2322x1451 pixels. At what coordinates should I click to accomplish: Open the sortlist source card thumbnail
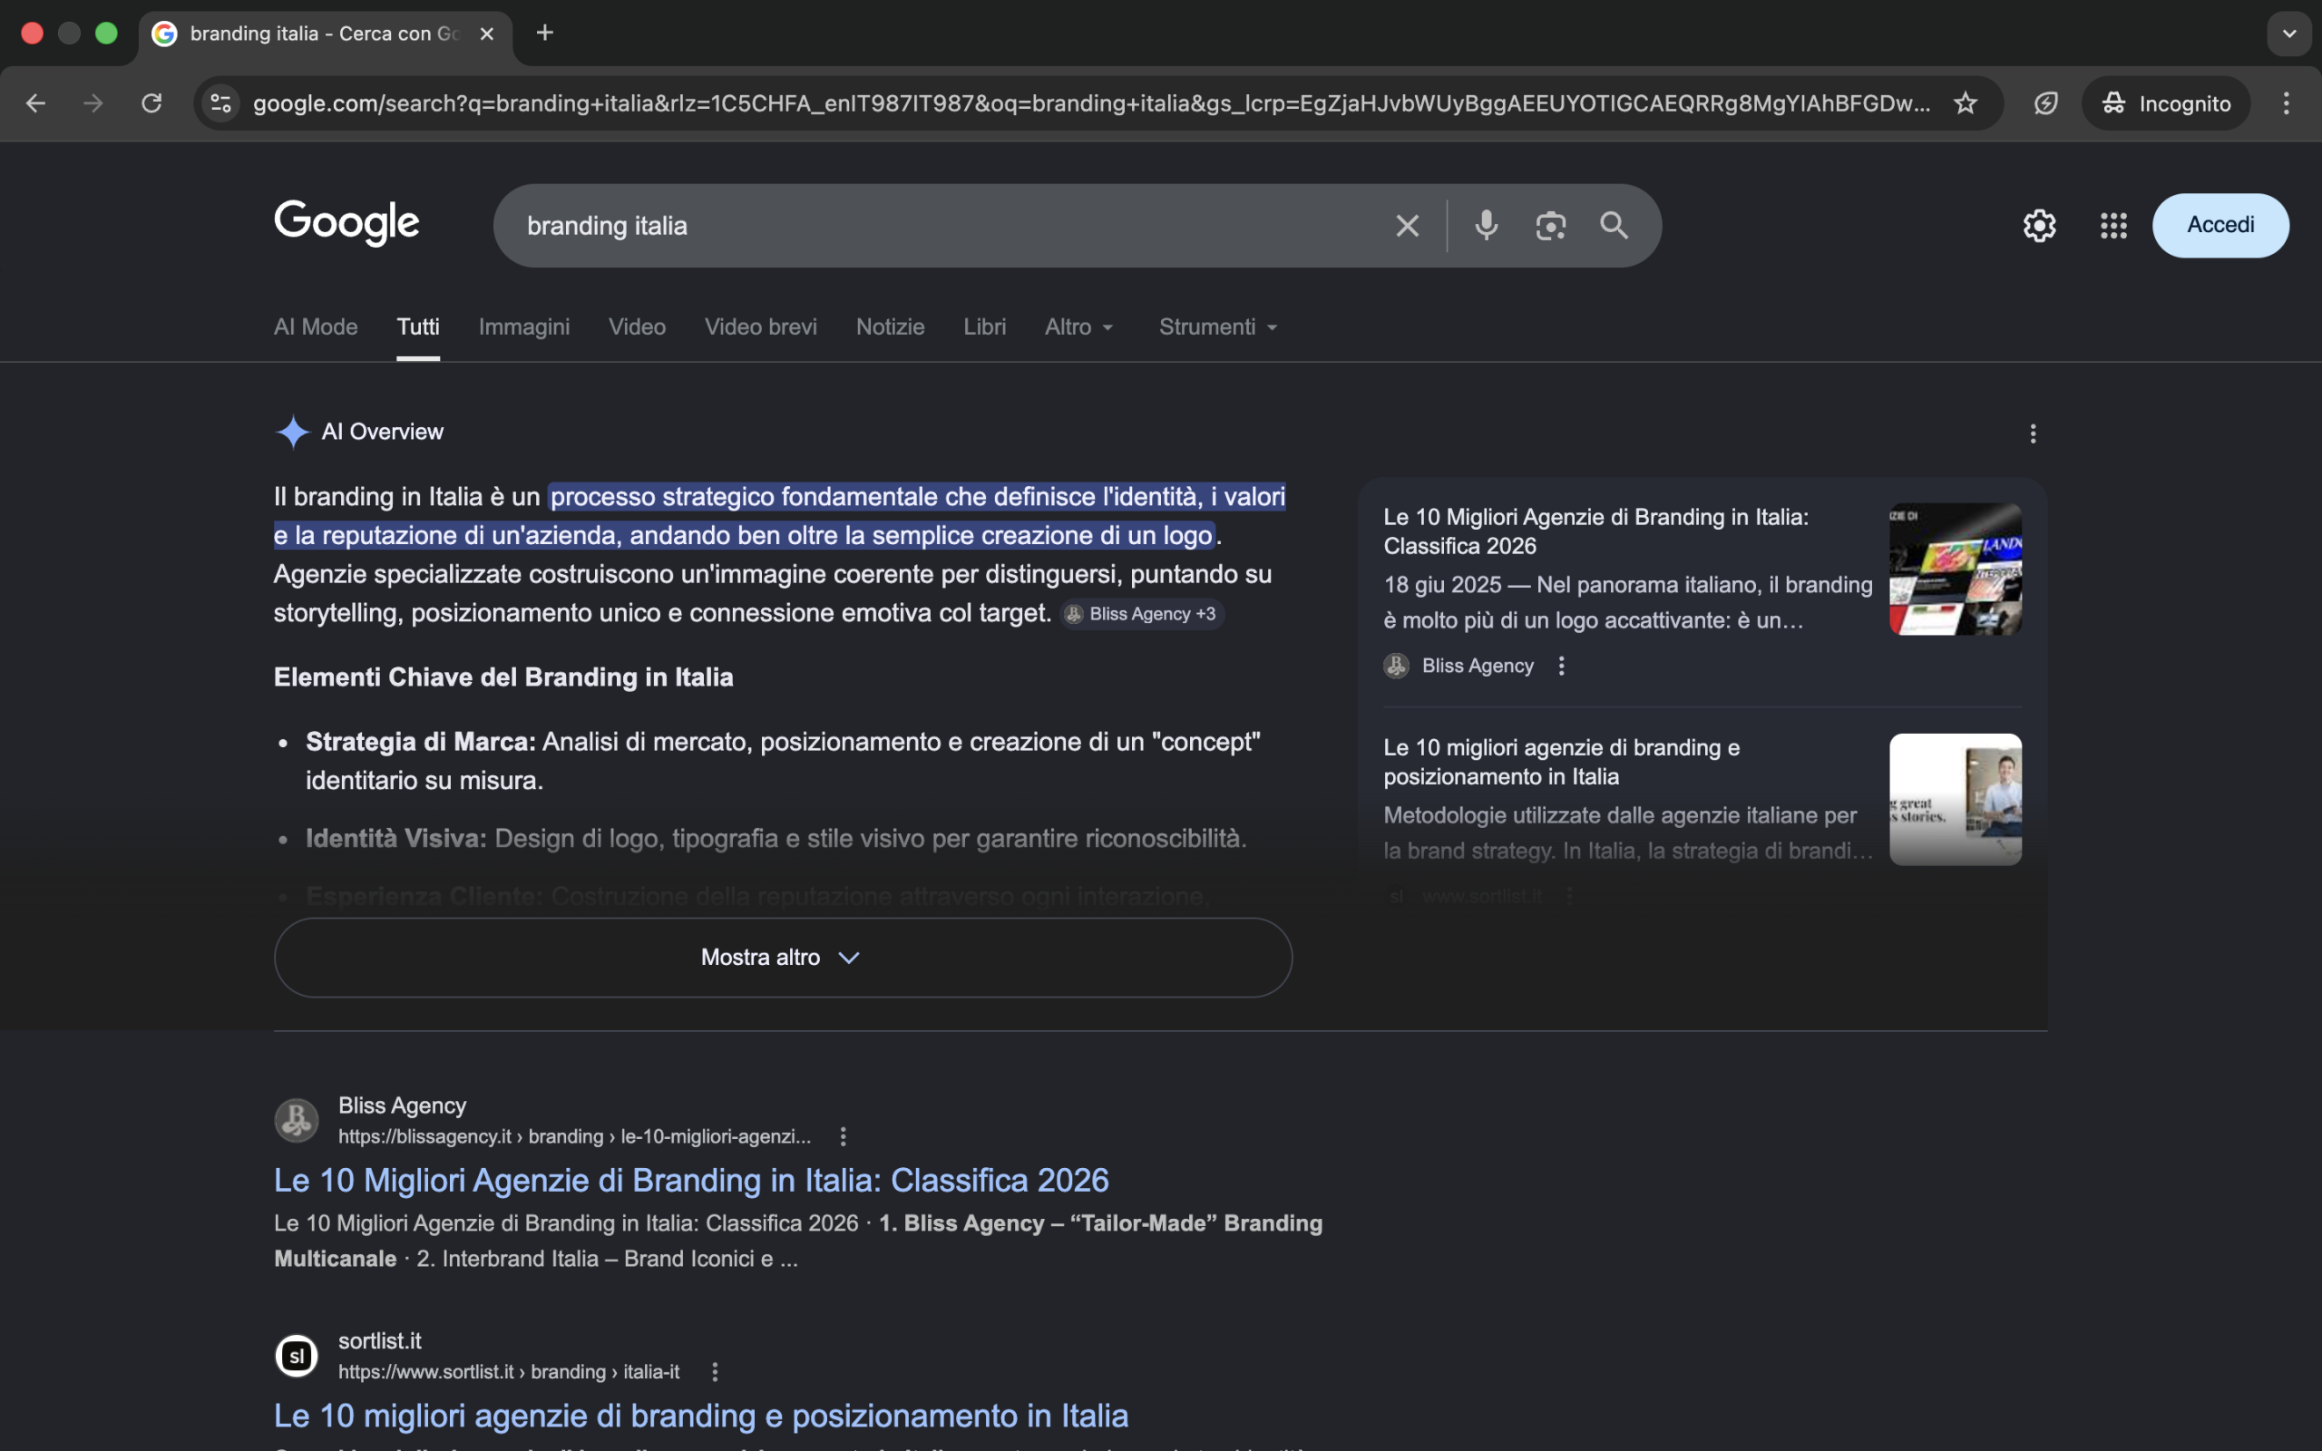click(1956, 799)
